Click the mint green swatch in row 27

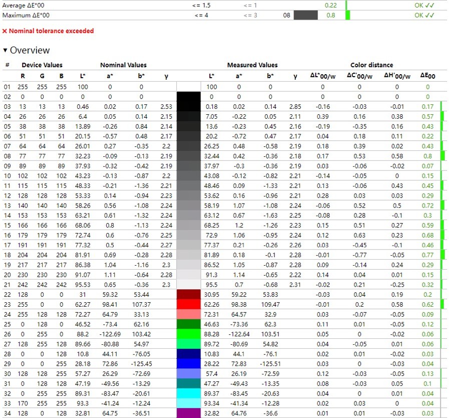click(189, 344)
